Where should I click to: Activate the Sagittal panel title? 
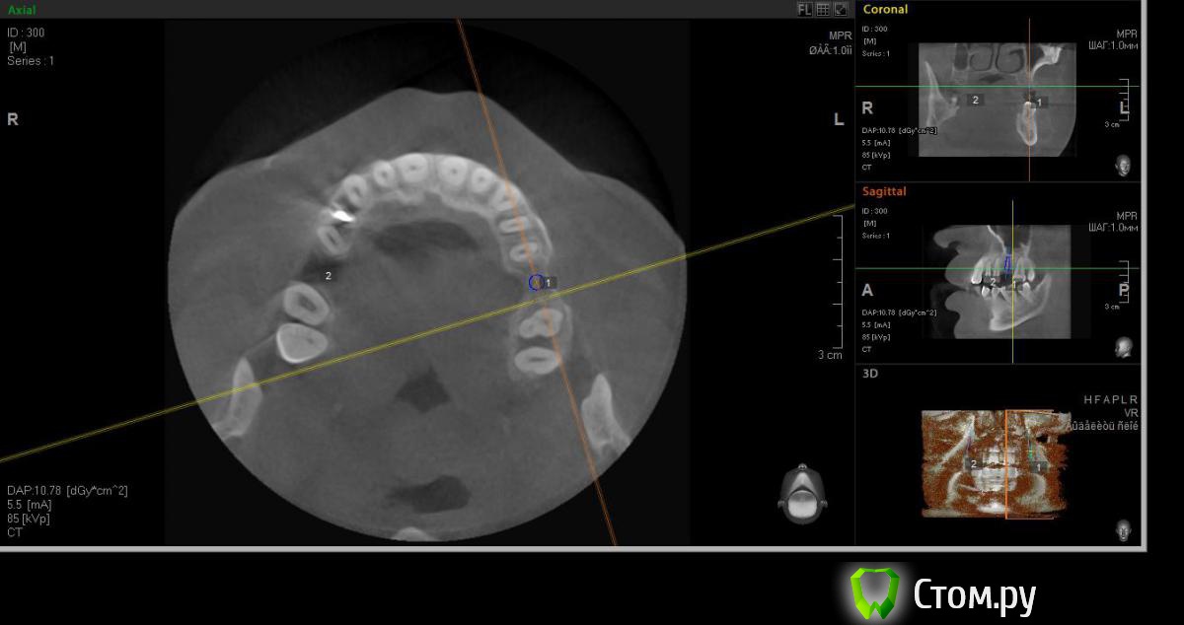(x=884, y=191)
